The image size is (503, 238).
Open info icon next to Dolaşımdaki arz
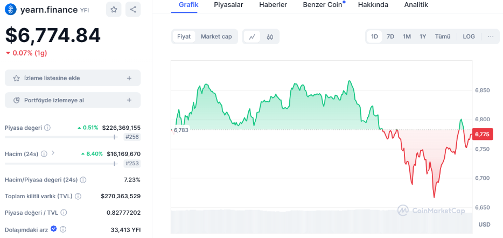[x=63, y=229]
